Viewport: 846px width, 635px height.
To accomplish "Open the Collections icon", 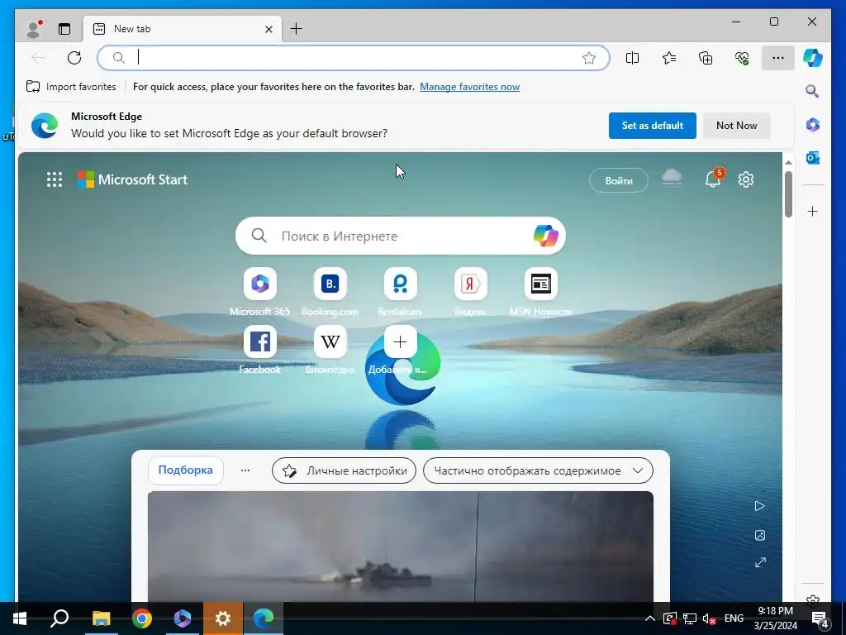I will pyautogui.click(x=706, y=58).
